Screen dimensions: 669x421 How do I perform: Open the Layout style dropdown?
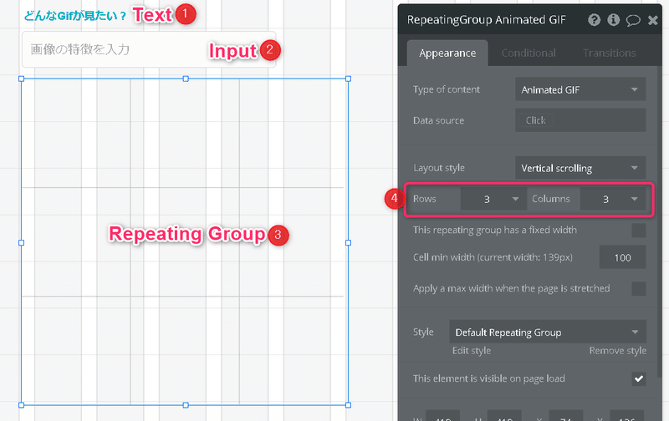pos(580,168)
